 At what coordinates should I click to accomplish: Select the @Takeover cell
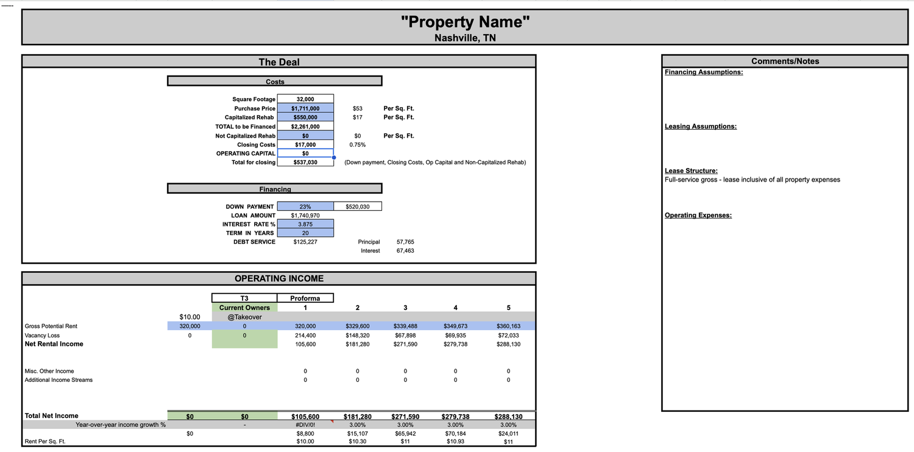[x=244, y=317]
